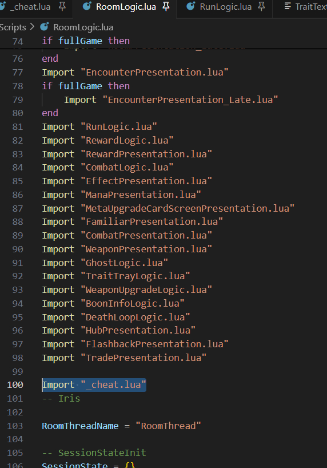Image resolution: width=327 pixels, height=468 pixels.
Task: Click the text file icon on TraitText tab
Action: point(288,6)
